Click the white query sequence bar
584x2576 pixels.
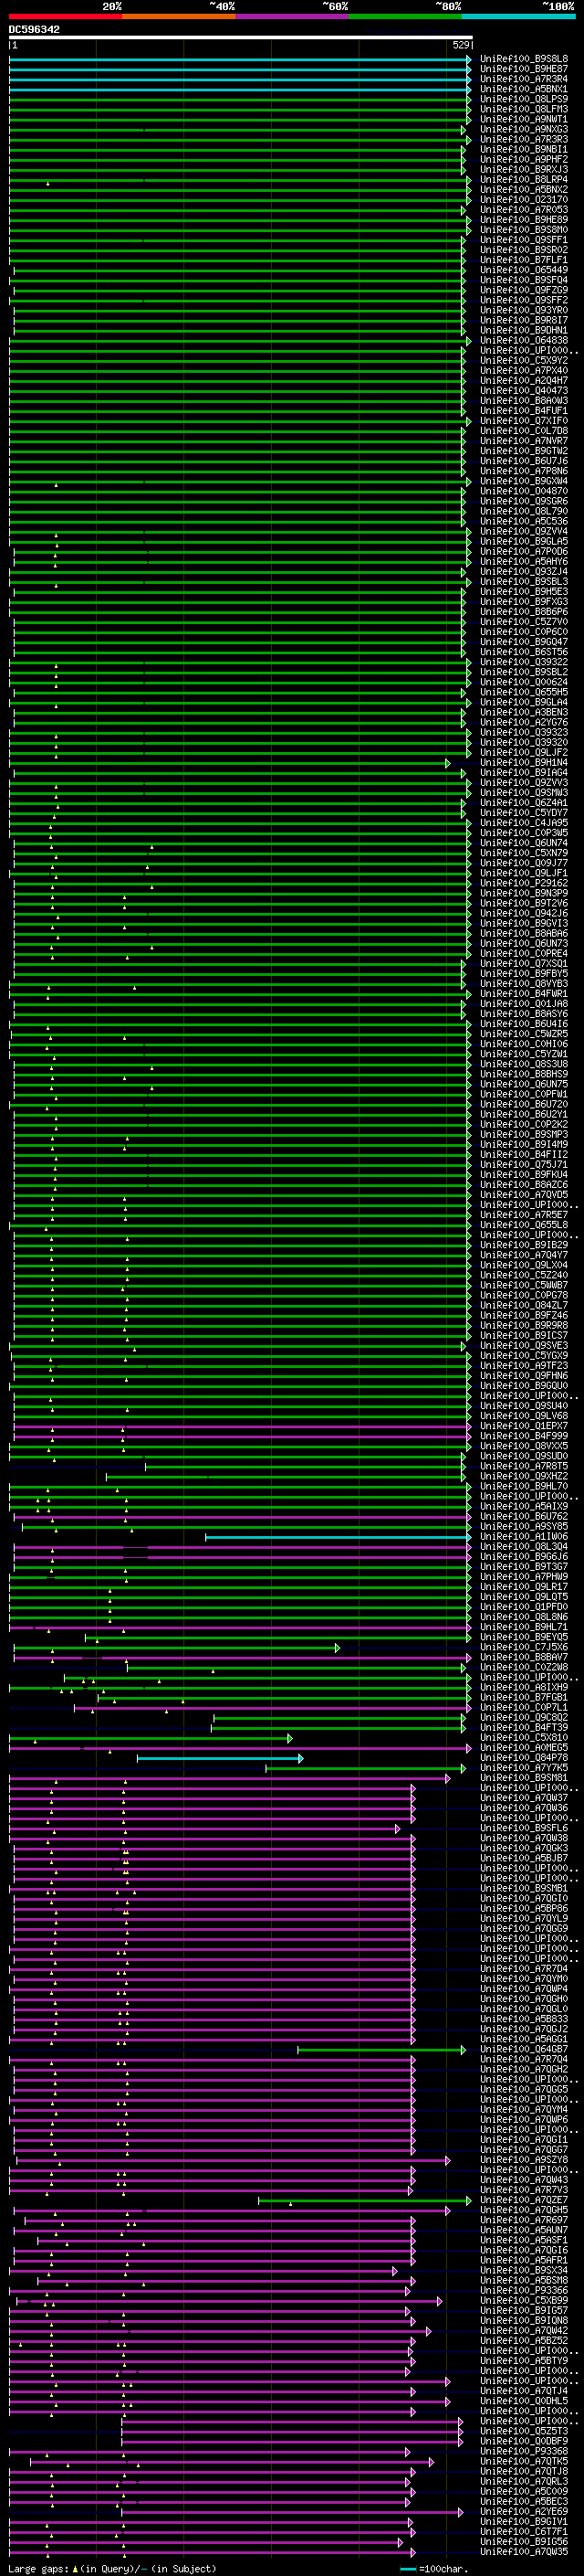coord(241,37)
